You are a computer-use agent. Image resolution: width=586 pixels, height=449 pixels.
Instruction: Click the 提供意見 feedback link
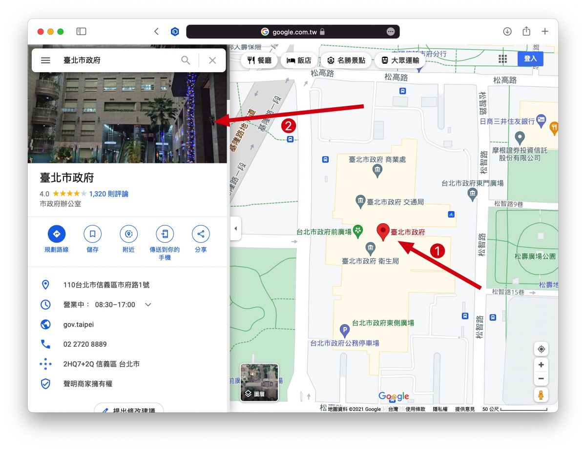pyautogui.click(x=465, y=410)
